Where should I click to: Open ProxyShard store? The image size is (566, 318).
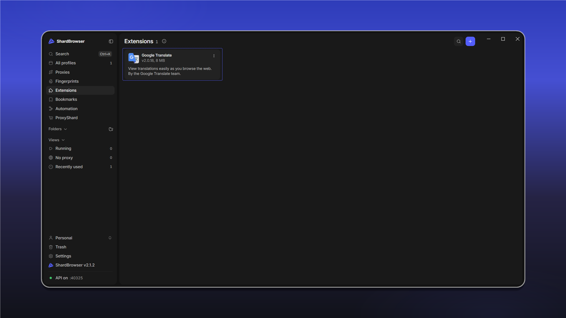tap(80, 118)
